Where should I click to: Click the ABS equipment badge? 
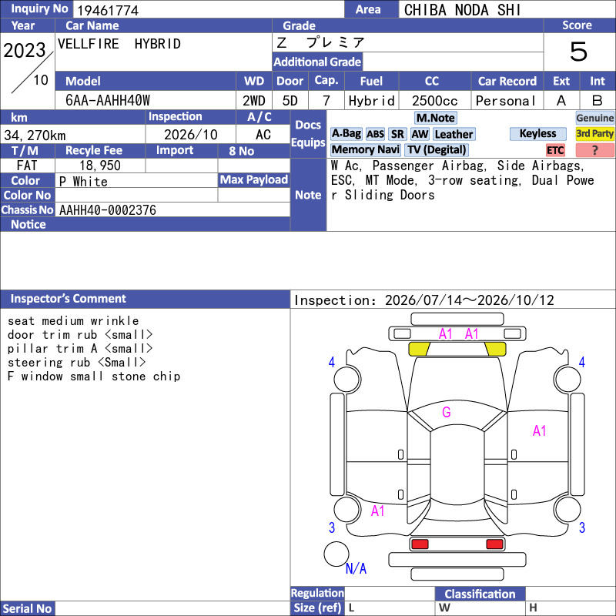tap(375, 134)
